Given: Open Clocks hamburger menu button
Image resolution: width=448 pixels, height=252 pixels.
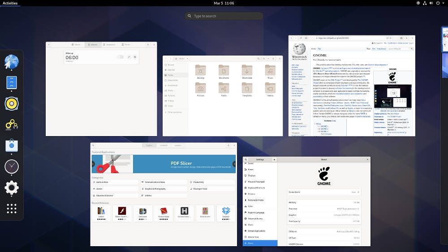Looking at the screenshot, I should click(x=148, y=45).
